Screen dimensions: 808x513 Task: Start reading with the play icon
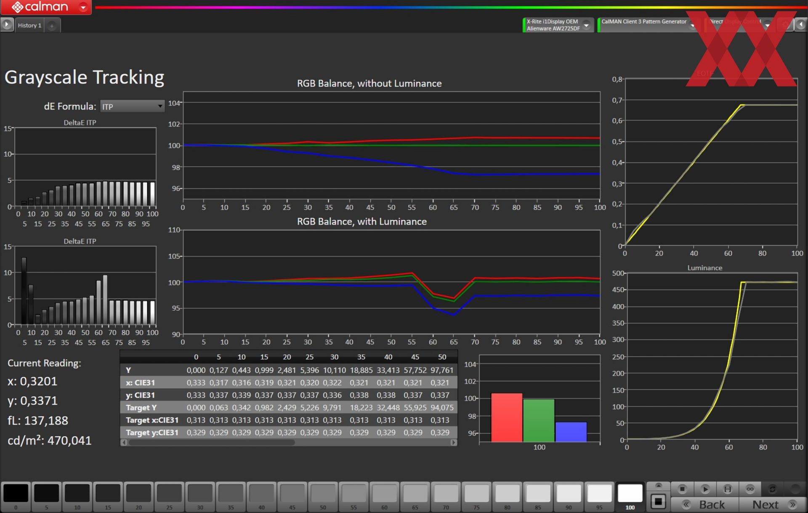[705, 489]
